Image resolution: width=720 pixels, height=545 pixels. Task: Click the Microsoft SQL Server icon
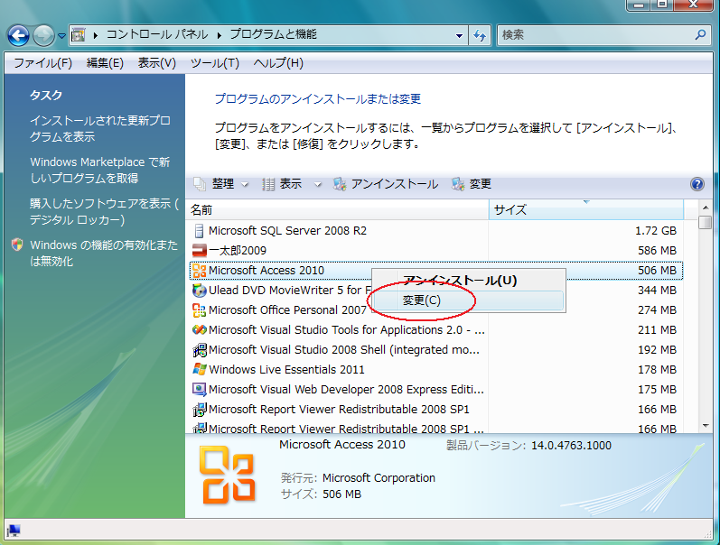(199, 231)
